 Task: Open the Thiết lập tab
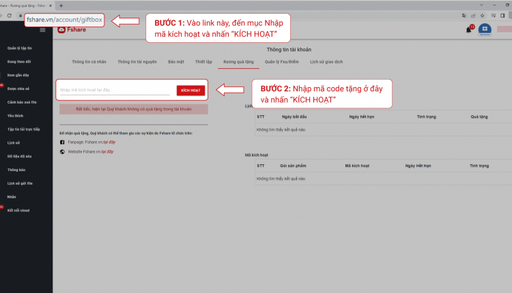[203, 61]
